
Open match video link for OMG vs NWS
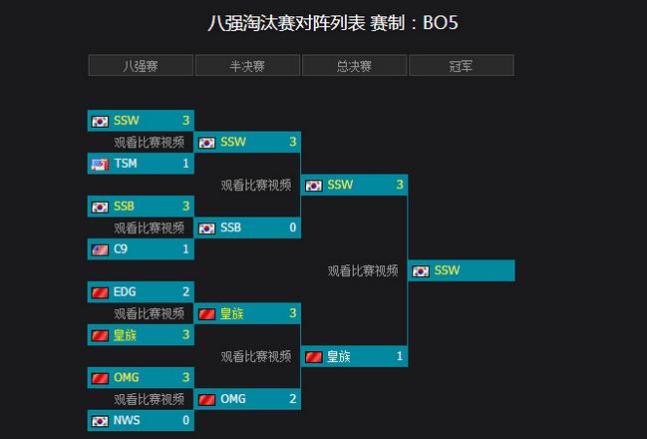149,399
